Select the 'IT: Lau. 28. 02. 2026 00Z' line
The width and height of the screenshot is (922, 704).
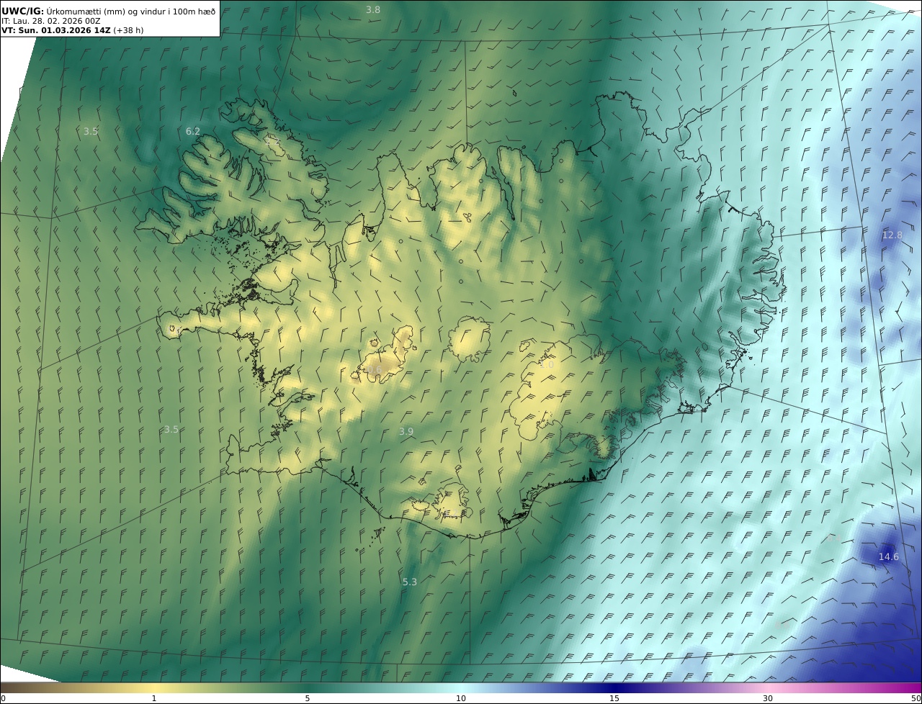51,21
